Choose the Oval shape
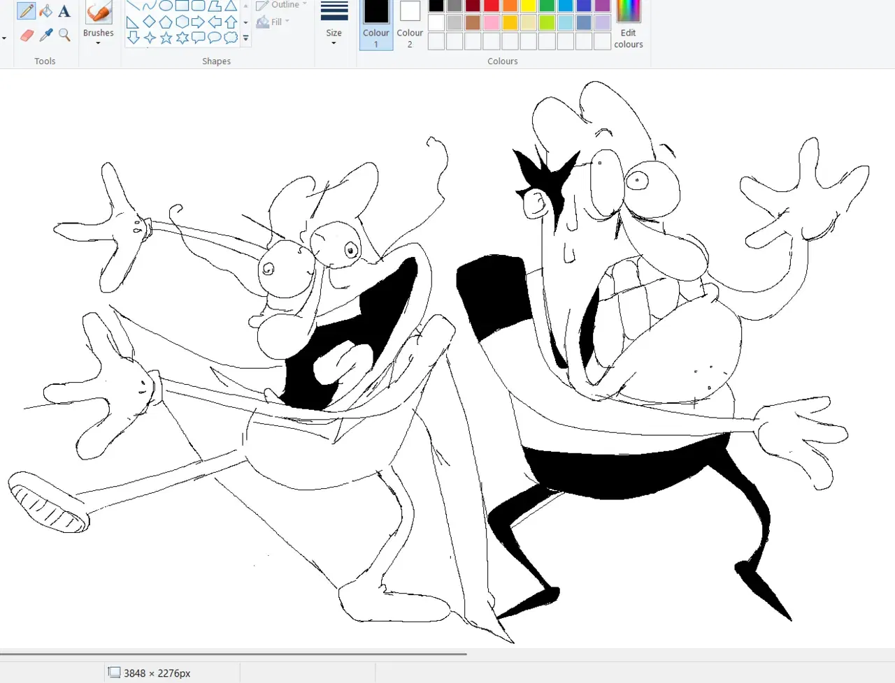This screenshot has width=895, height=683. point(166,6)
